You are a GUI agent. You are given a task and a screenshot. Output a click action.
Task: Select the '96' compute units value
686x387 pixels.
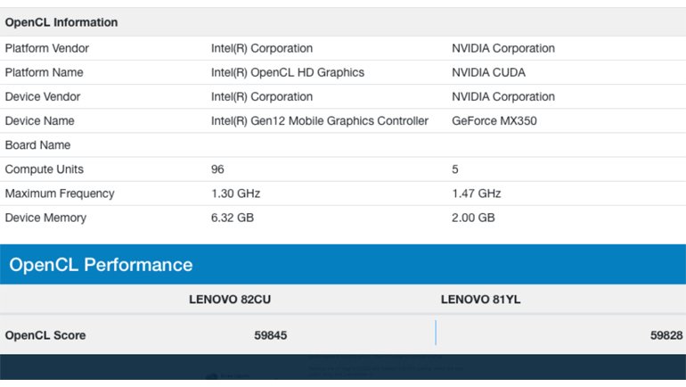coord(217,169)
